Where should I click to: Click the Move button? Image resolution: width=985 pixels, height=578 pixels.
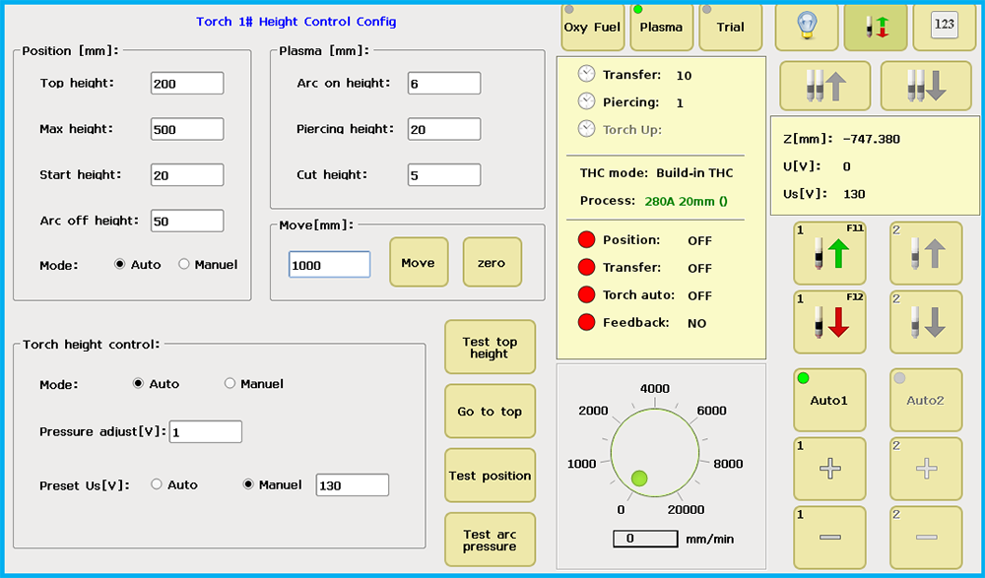click(419, 262)
